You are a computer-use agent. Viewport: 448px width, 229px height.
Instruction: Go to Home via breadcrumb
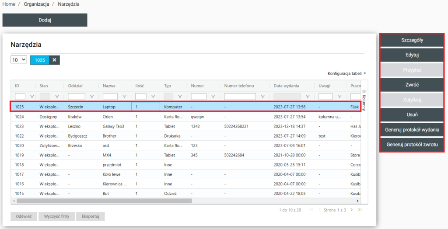click(9, 4)
